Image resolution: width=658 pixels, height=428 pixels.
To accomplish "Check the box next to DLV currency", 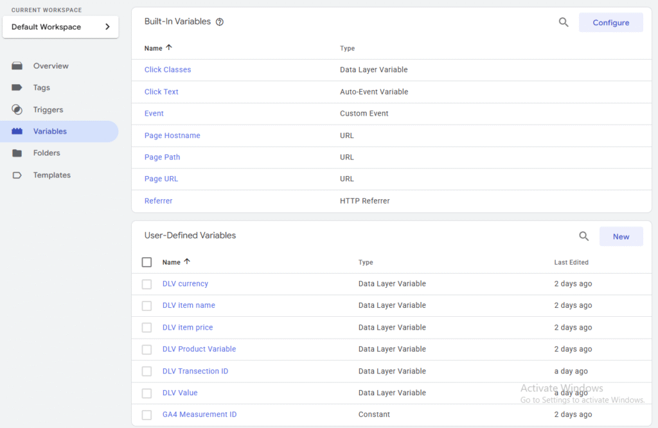I will 146,283.
